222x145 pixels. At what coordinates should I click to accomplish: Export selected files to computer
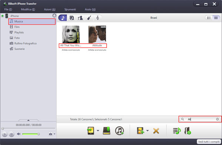[x=107, y=131]
